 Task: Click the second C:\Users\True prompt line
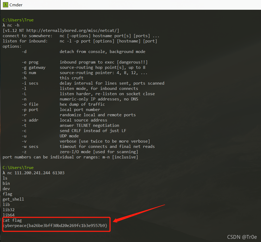point(18,168)
